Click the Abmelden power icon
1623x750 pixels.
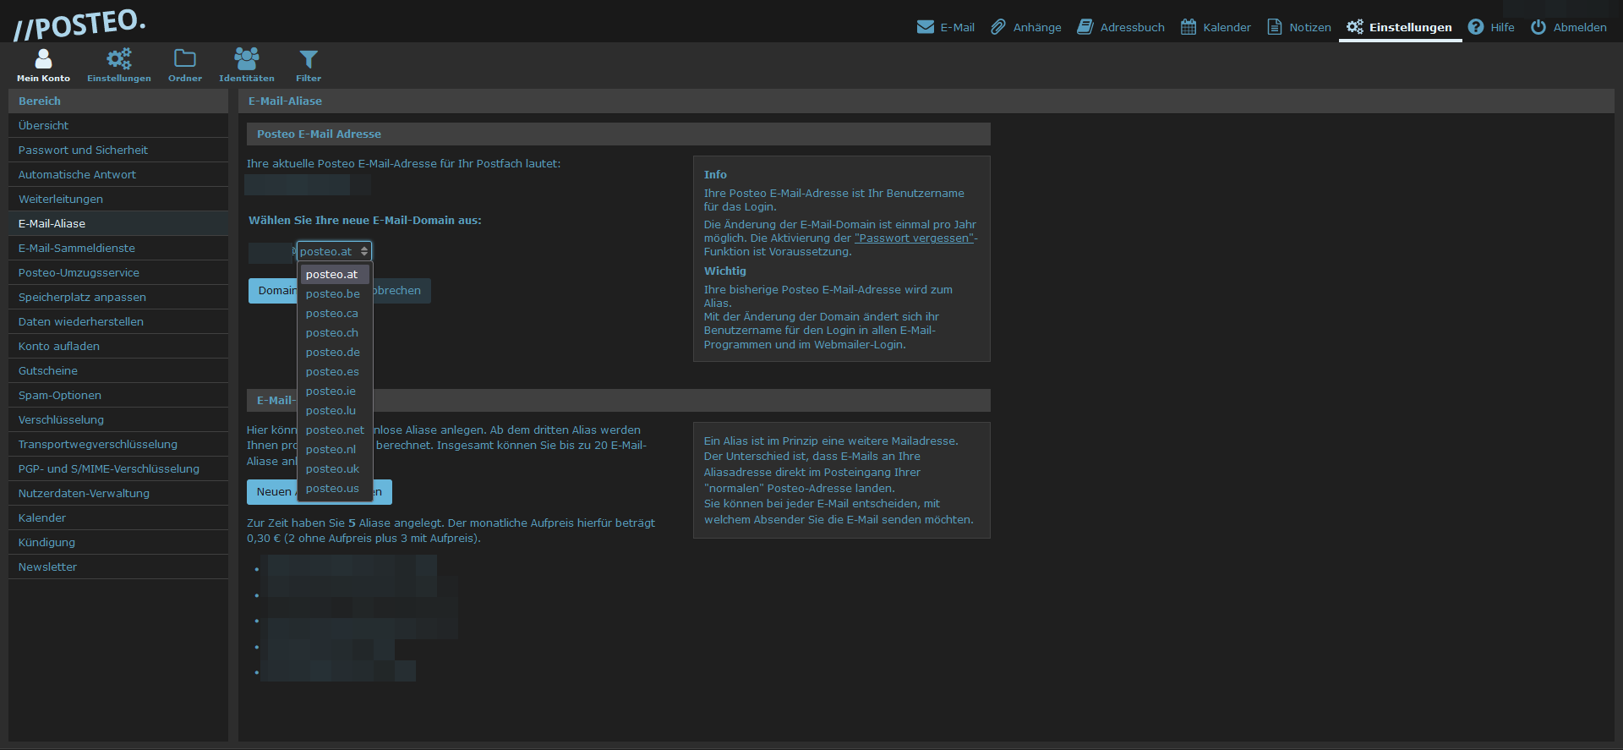tap(1538, 27)
